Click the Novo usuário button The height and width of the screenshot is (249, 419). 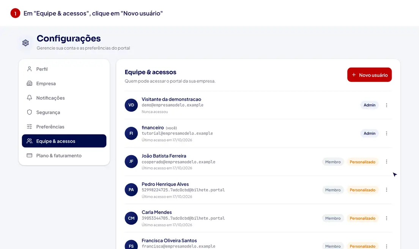tap(369, 75)
